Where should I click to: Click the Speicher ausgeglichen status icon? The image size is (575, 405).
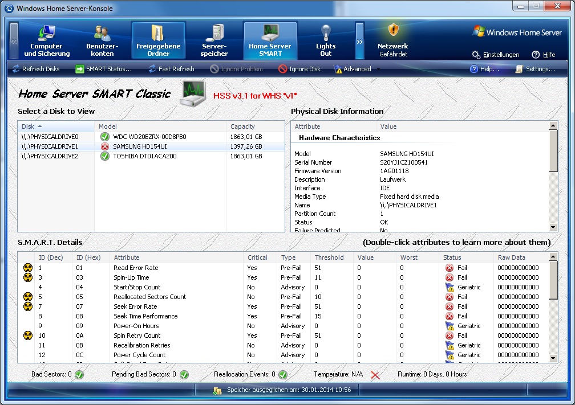click(217, 391)
